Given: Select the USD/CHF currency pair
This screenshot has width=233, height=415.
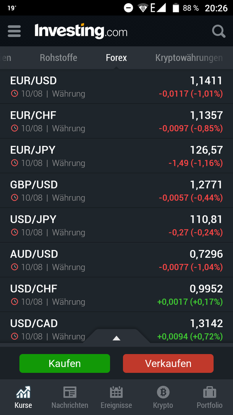Looking at the screenshot, I should pyautogui.click(x=116, y=294).
